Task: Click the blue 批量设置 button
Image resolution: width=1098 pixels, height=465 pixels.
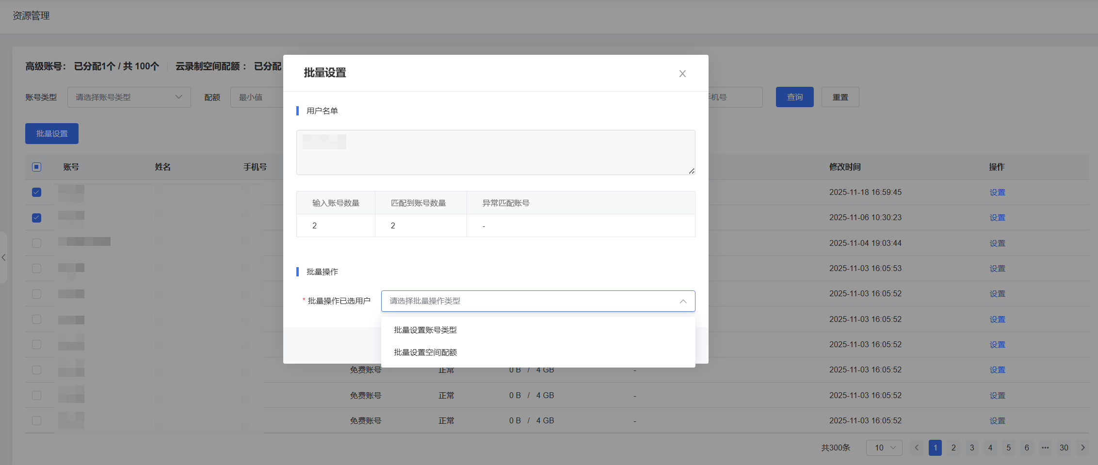Action: click(x=52, y=134)
